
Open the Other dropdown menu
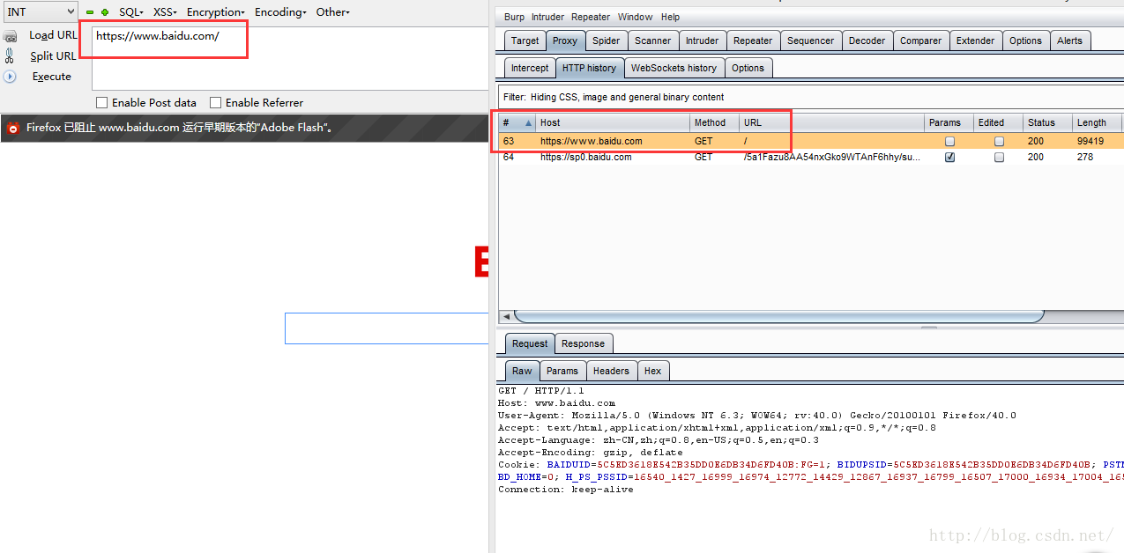pos(333,12)
